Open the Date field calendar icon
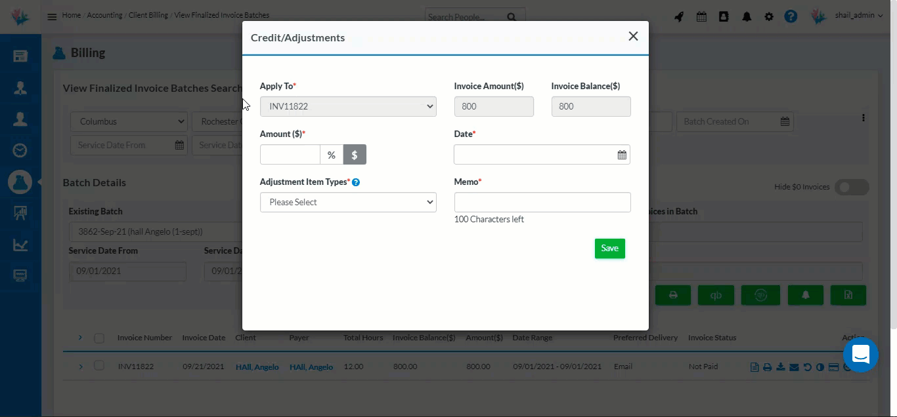This screenshot has height=417, width=897. [621, 155]
